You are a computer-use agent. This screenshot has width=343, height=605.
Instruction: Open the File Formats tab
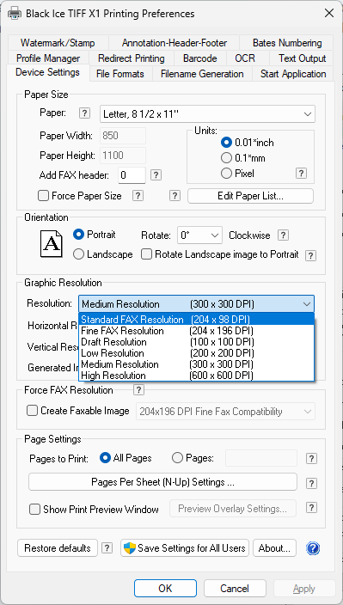click(x=120, y=74)
